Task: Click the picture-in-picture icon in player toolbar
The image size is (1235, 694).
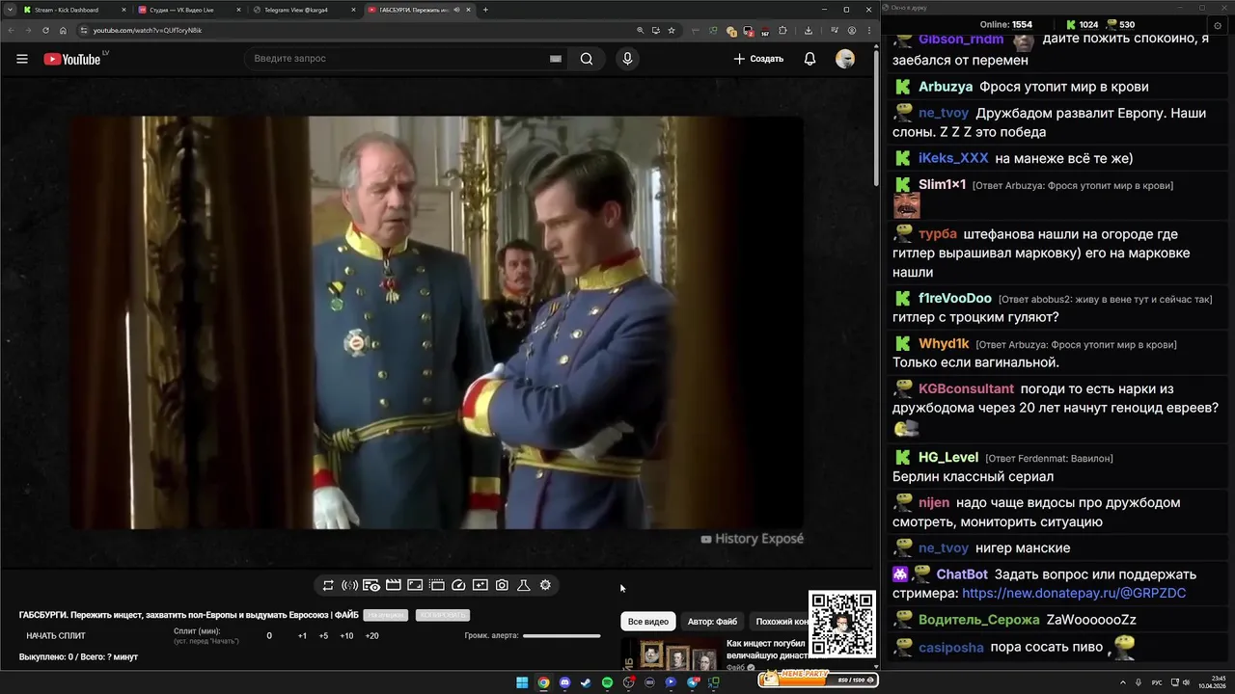Action: (x=480, y=585)
